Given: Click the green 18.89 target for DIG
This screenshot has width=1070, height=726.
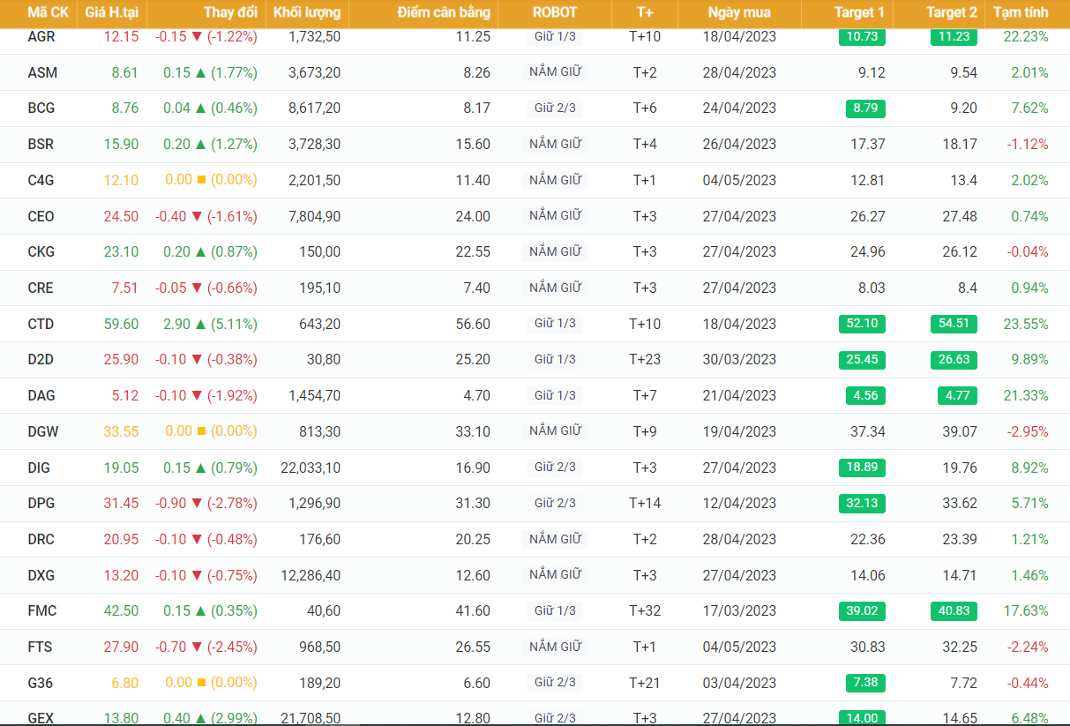Looking at the screenshot, I should click(862, 468).
